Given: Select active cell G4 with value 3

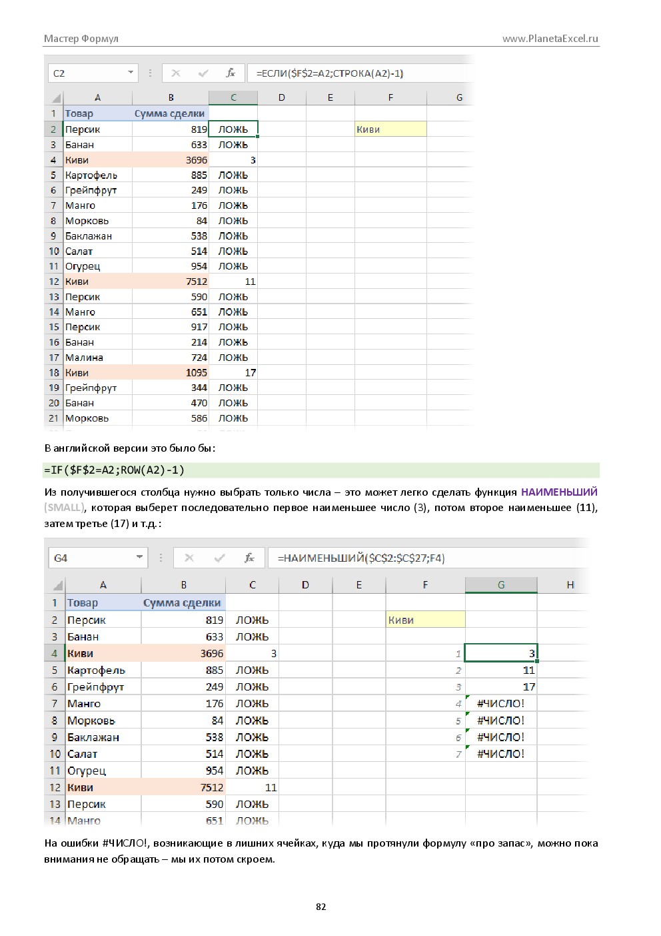Looking at the screenshot, I should click(501, 654).
